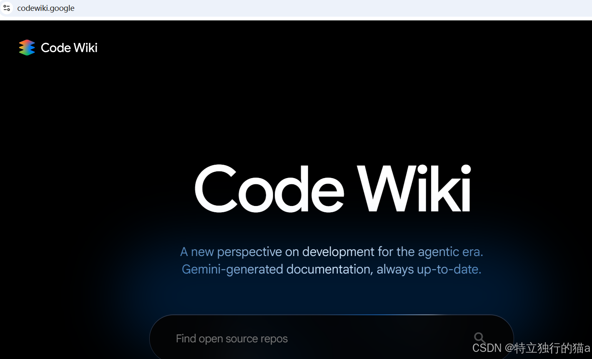
Task: Click tagline 'A new perspective on development'
Action: click(277, 252)
